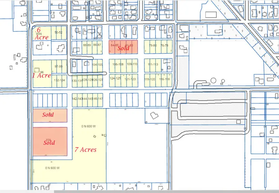Click the parcel labeled 88-89
The image size is (279, 193).
pos(87,45)
